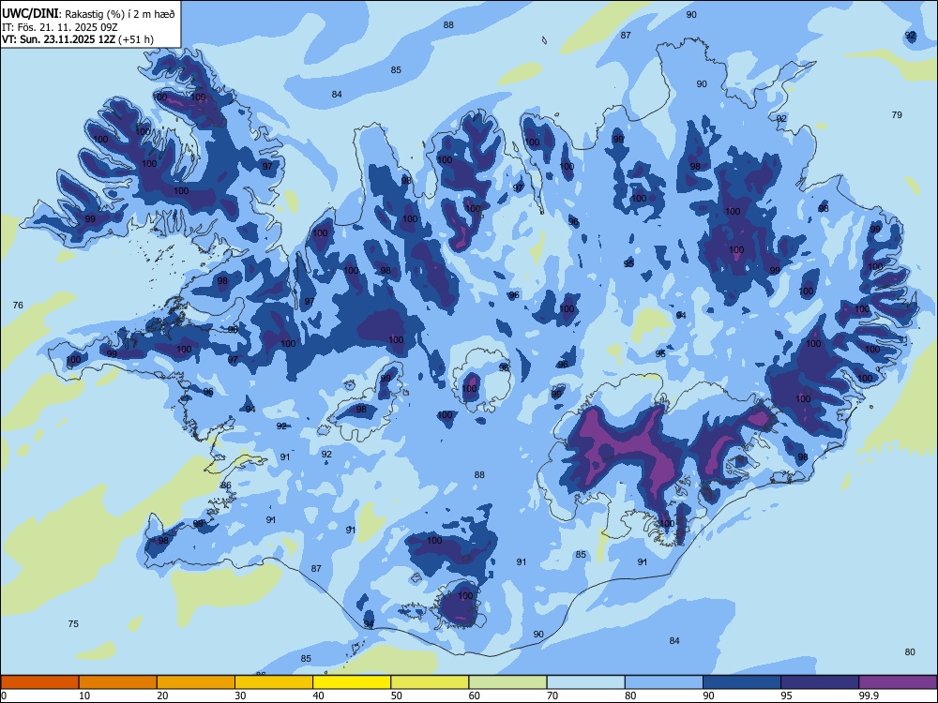Viewport: 938px width, 703px height.
Task: Click the 'IT: Fös. 21. 11. 2025 09Z' line
Action: (60, 27)
